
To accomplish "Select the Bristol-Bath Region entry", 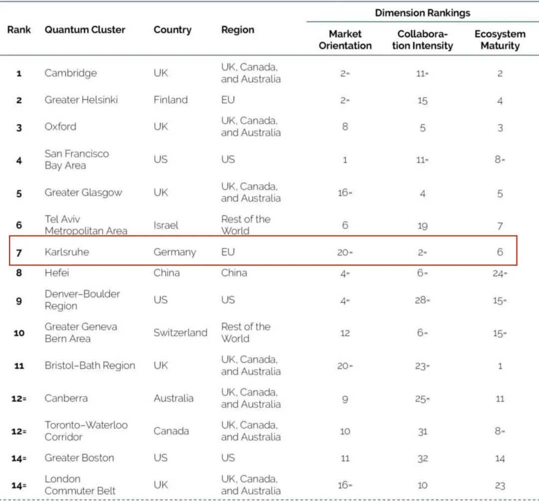I will coord(90,366).
